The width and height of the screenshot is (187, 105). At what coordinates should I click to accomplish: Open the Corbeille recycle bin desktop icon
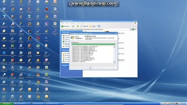(4, 2)
